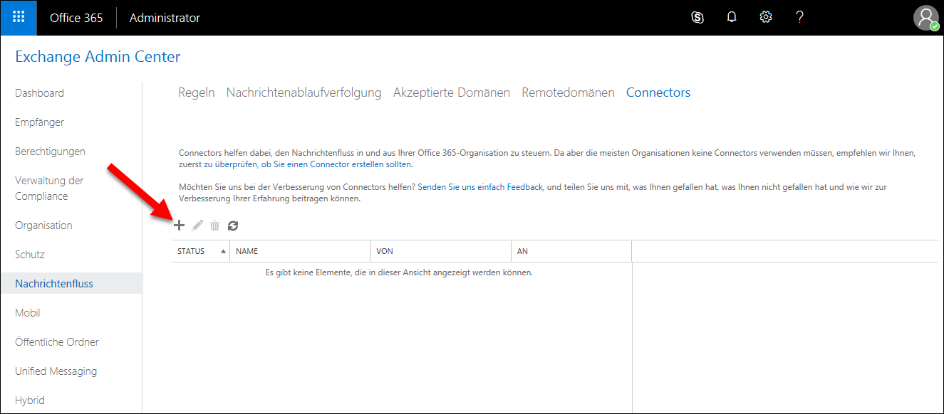Open the Office 365 app launcher
The height and width of the screenshot is (414, 944).
point(18,17)
